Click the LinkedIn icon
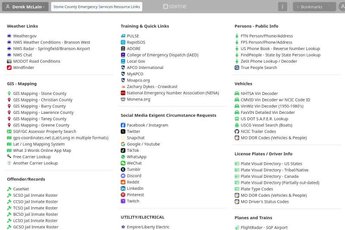This screenshot has width=345, height=230. (123, 189)
